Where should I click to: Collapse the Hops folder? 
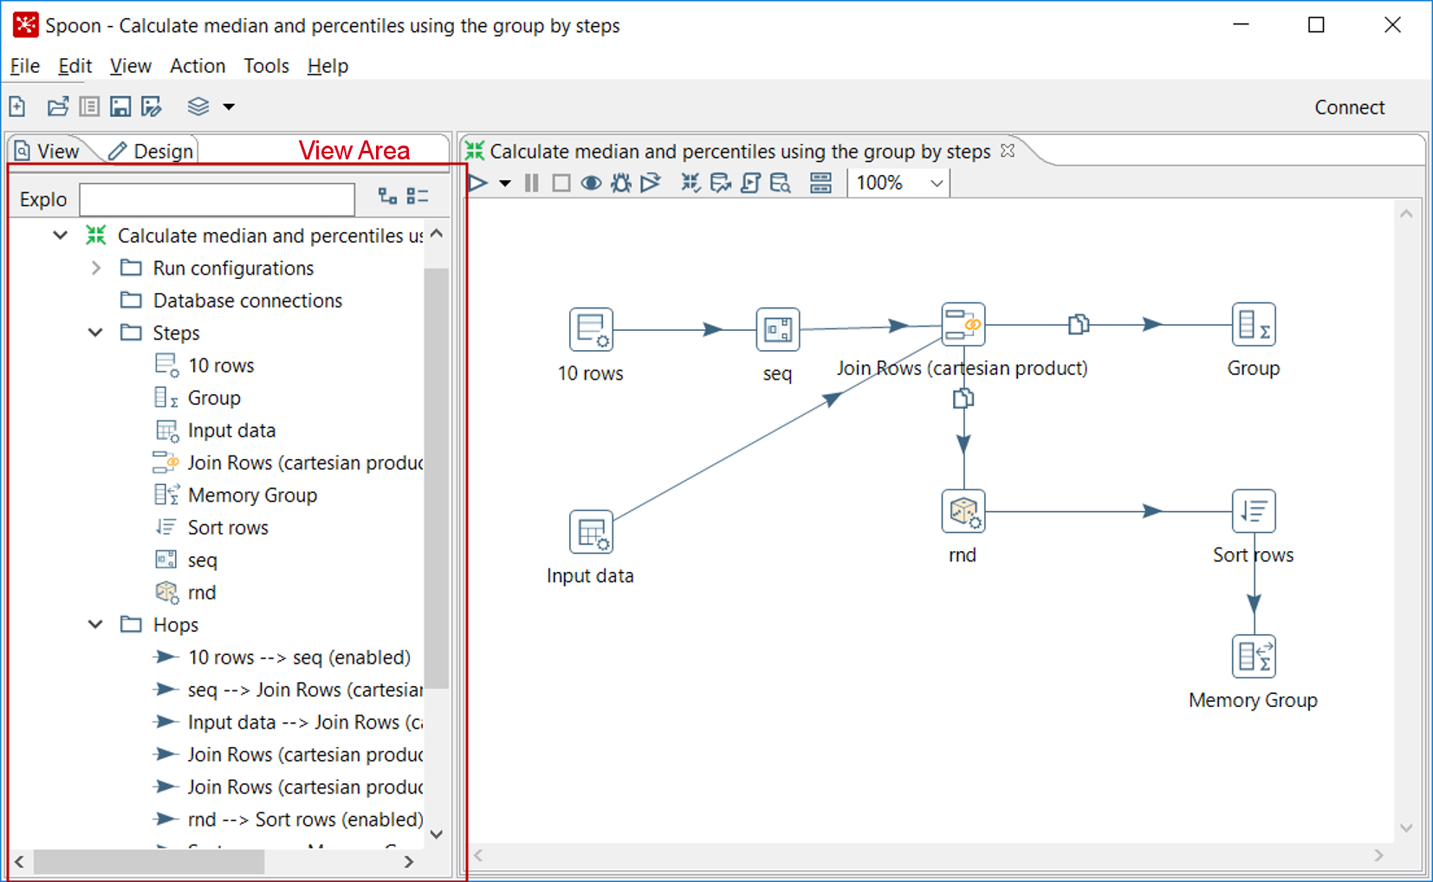coord(96,625)
